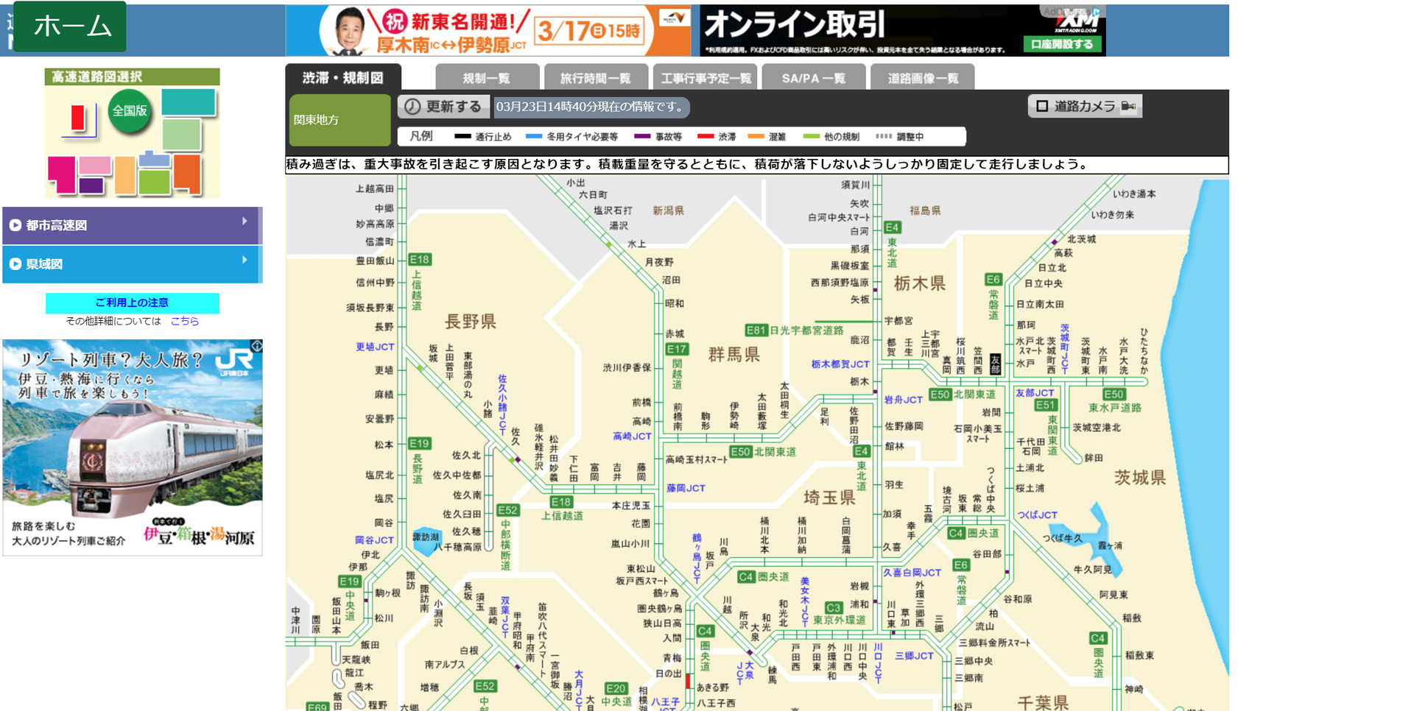Choose the pink region block

94,166
